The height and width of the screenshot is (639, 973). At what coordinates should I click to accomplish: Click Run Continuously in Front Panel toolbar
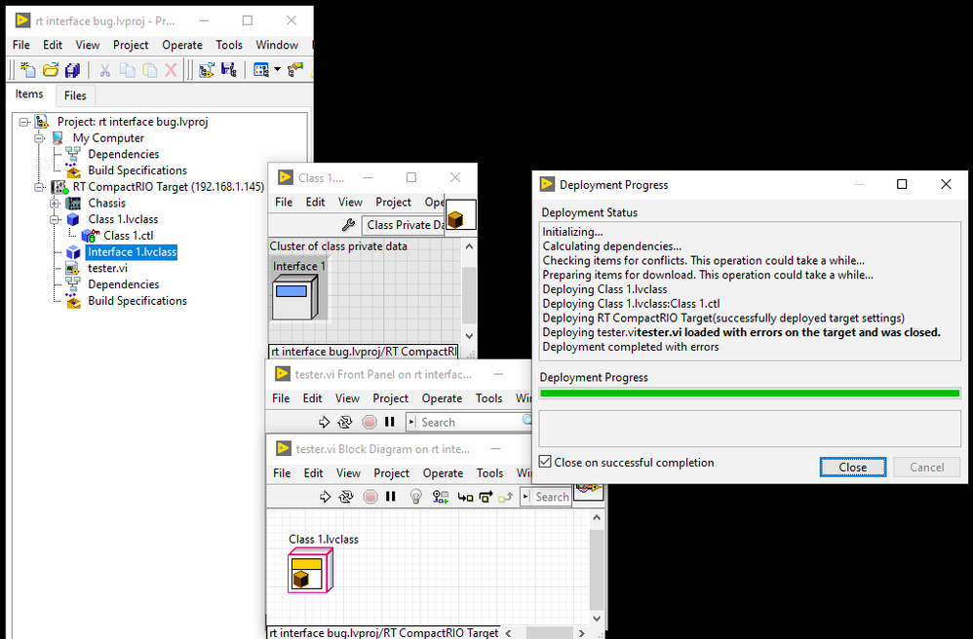pyautogui.click(x=346, y=422)
